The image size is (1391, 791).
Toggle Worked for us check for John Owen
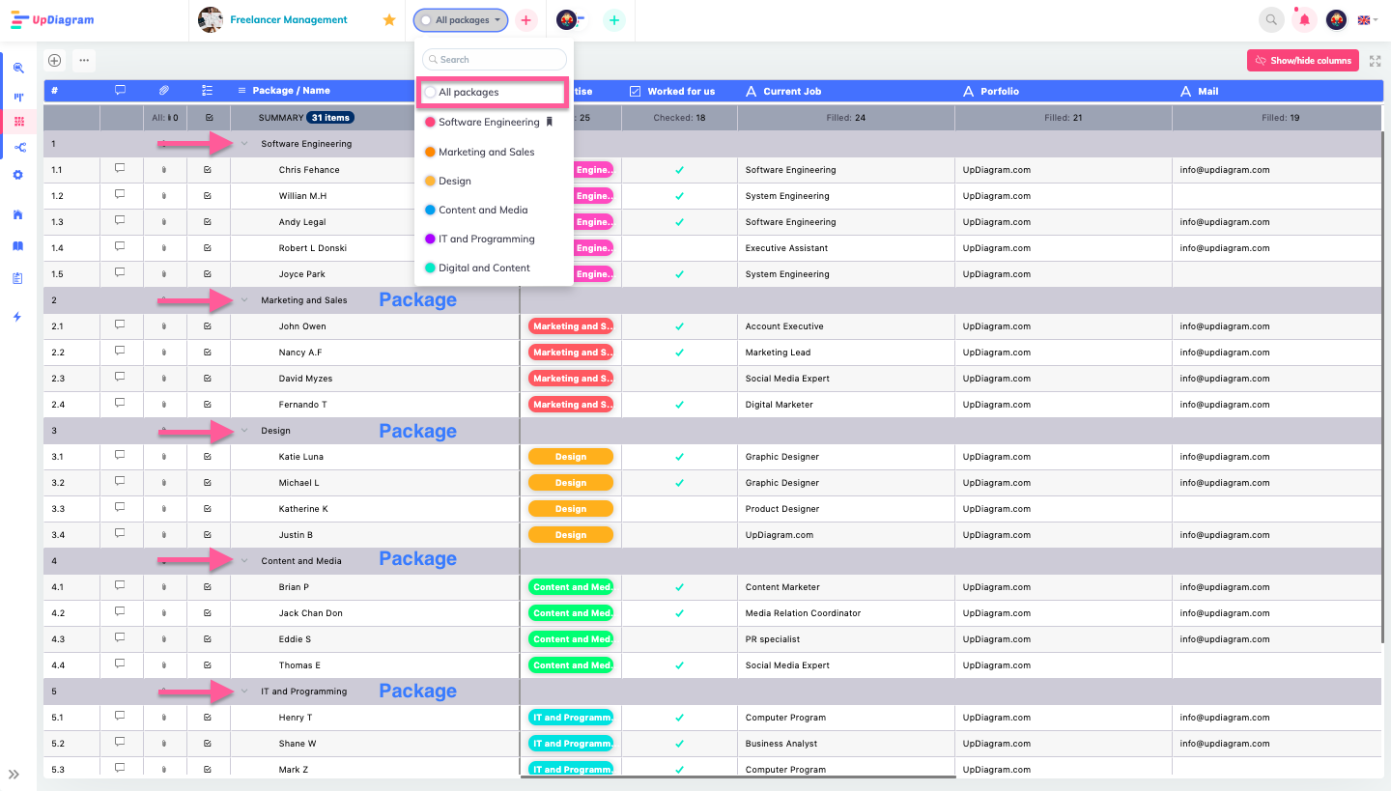click(x=679, y=326)
